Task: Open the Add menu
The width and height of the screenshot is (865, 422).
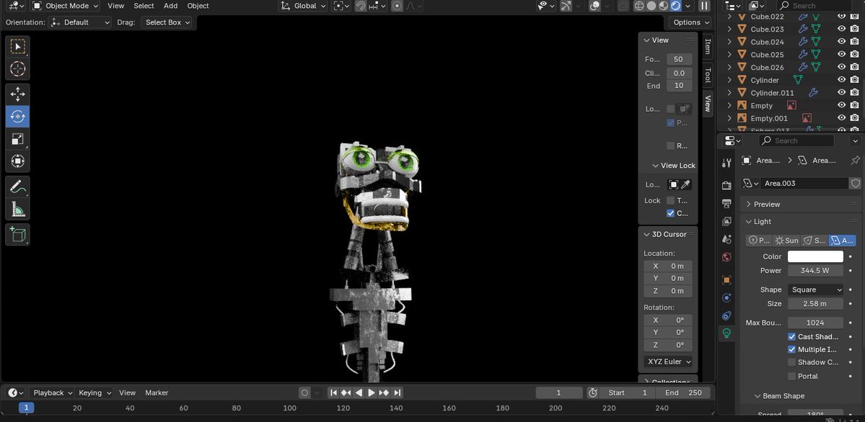Action: 170,6
